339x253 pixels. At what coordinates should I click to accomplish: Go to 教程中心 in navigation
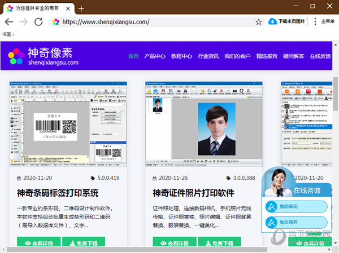181,56
